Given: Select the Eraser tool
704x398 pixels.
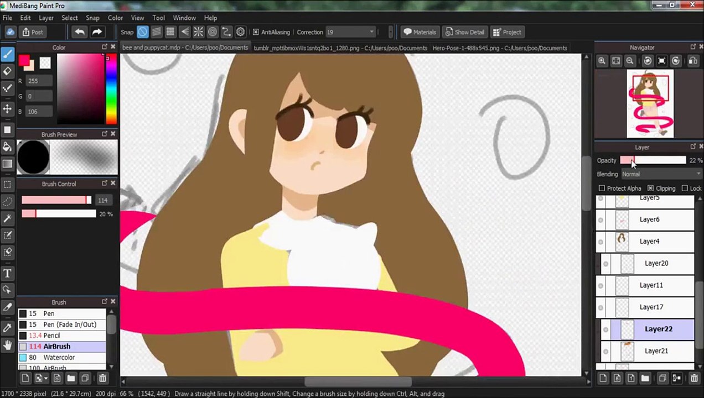Looking at the screenshot, I should [x=7, y=71].
